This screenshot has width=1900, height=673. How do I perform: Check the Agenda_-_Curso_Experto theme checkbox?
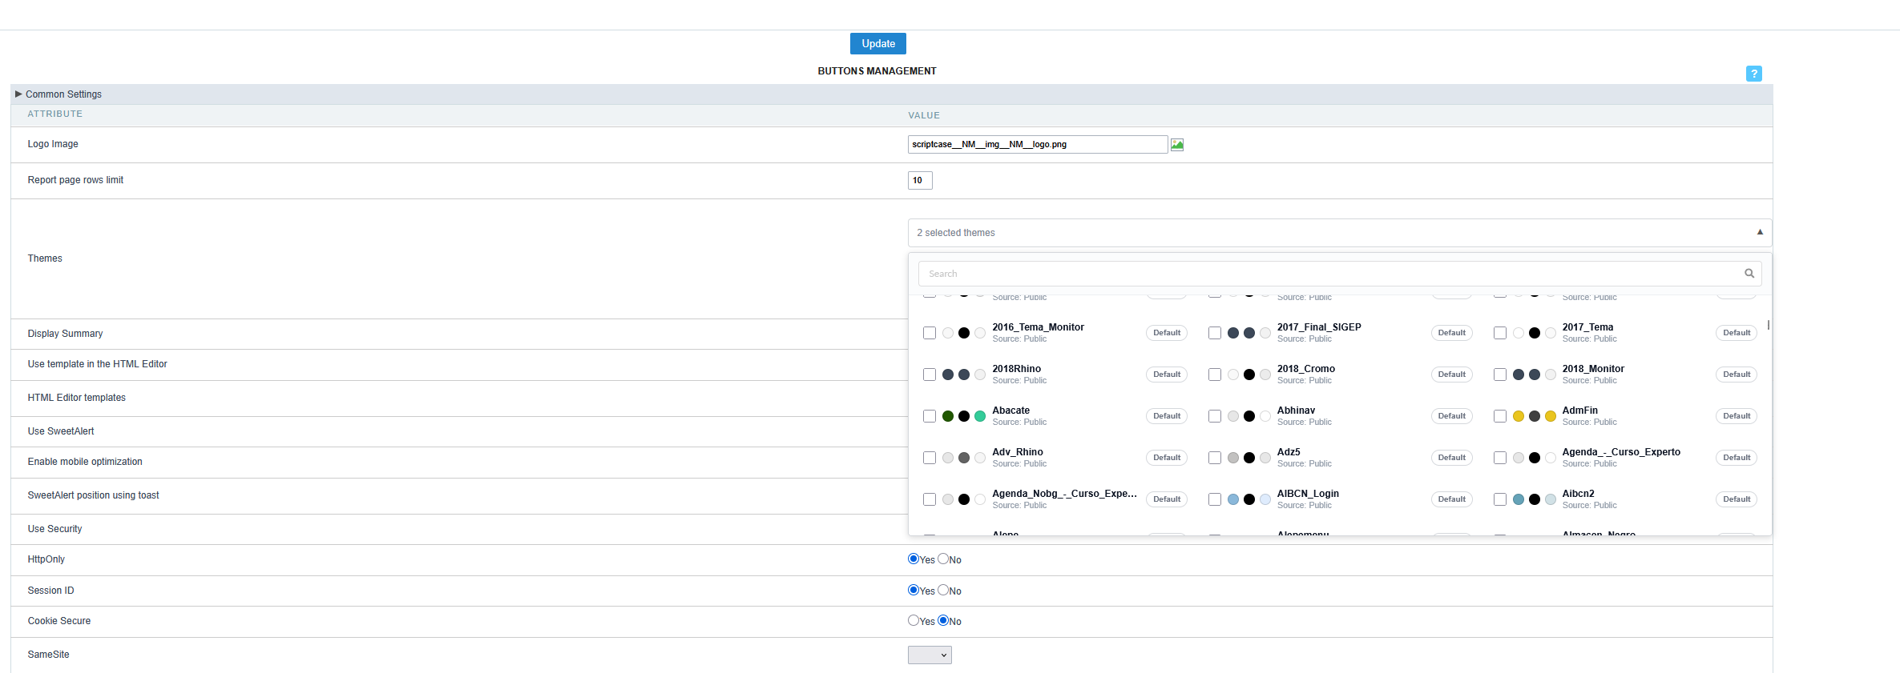(x=1500, y=458)
